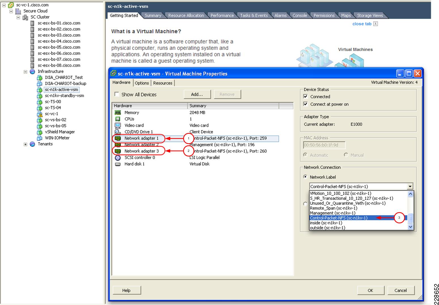Click the Help button
The width and height of the screenshot is (439, 305).
126,290
